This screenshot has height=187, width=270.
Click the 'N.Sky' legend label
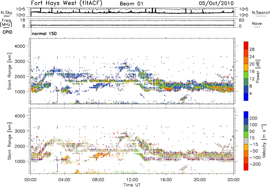point(6,12)
